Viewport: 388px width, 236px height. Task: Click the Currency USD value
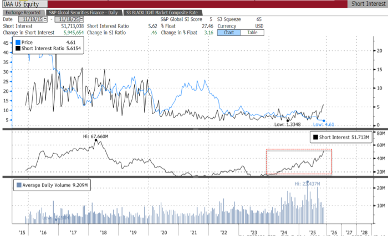tap(258, 25)
